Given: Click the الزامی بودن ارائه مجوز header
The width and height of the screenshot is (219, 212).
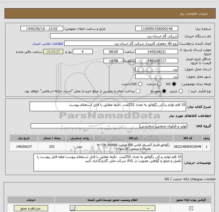Looking at the screenshot, I should tap(191, 200).
